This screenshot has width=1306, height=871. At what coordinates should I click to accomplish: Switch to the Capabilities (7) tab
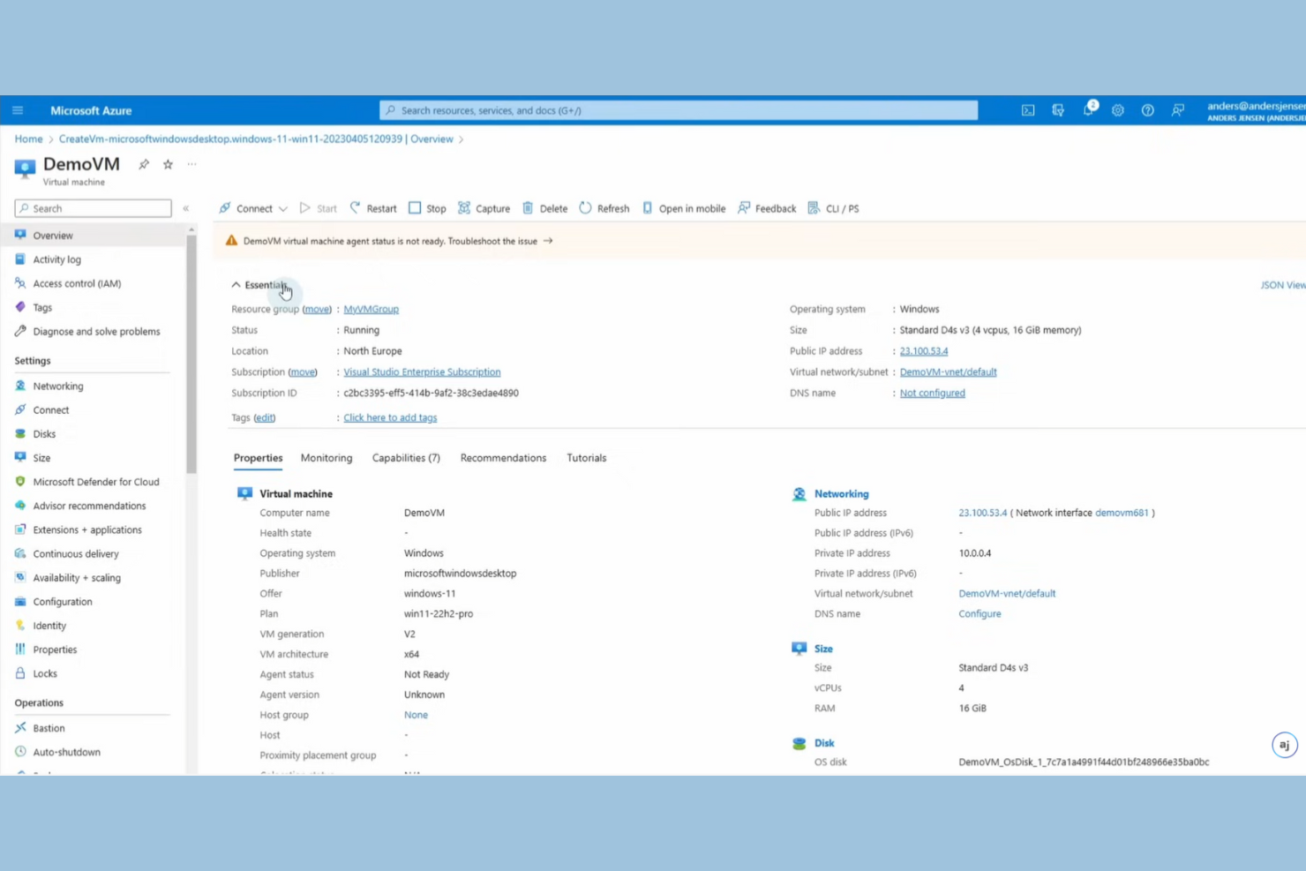406,458
